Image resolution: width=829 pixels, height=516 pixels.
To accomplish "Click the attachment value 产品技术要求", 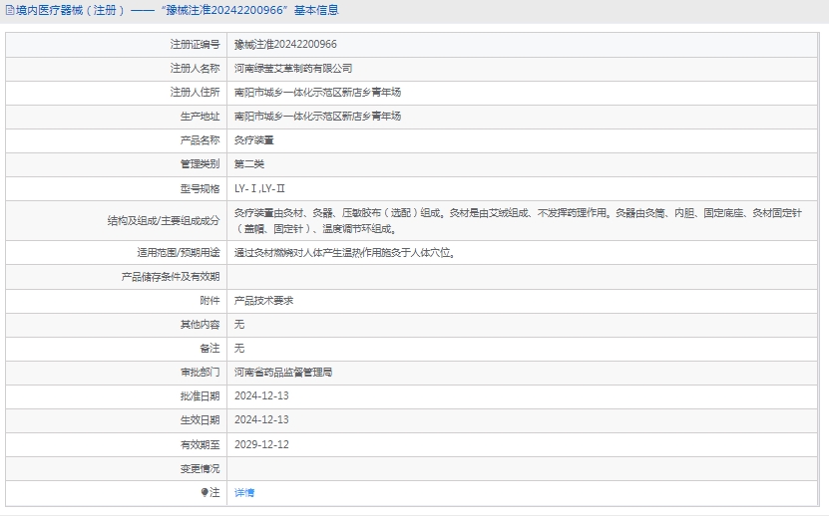I will coord(263,300).
